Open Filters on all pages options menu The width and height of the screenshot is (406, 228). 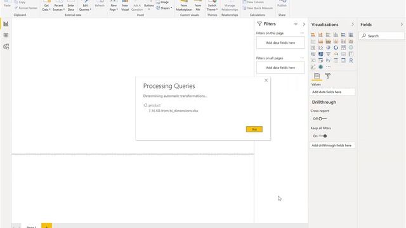point(302,58)
